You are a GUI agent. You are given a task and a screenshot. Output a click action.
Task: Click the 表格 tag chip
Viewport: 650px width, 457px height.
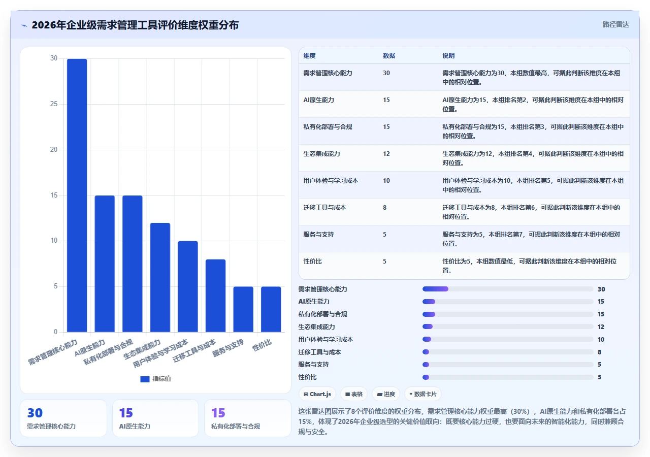[x=354, y=394]
